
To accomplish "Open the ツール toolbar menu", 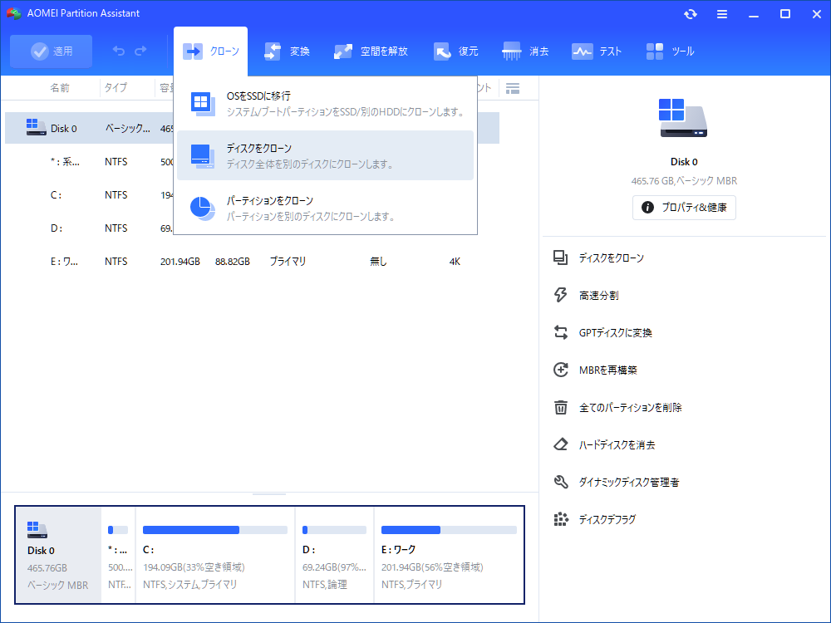I will 670,52.
